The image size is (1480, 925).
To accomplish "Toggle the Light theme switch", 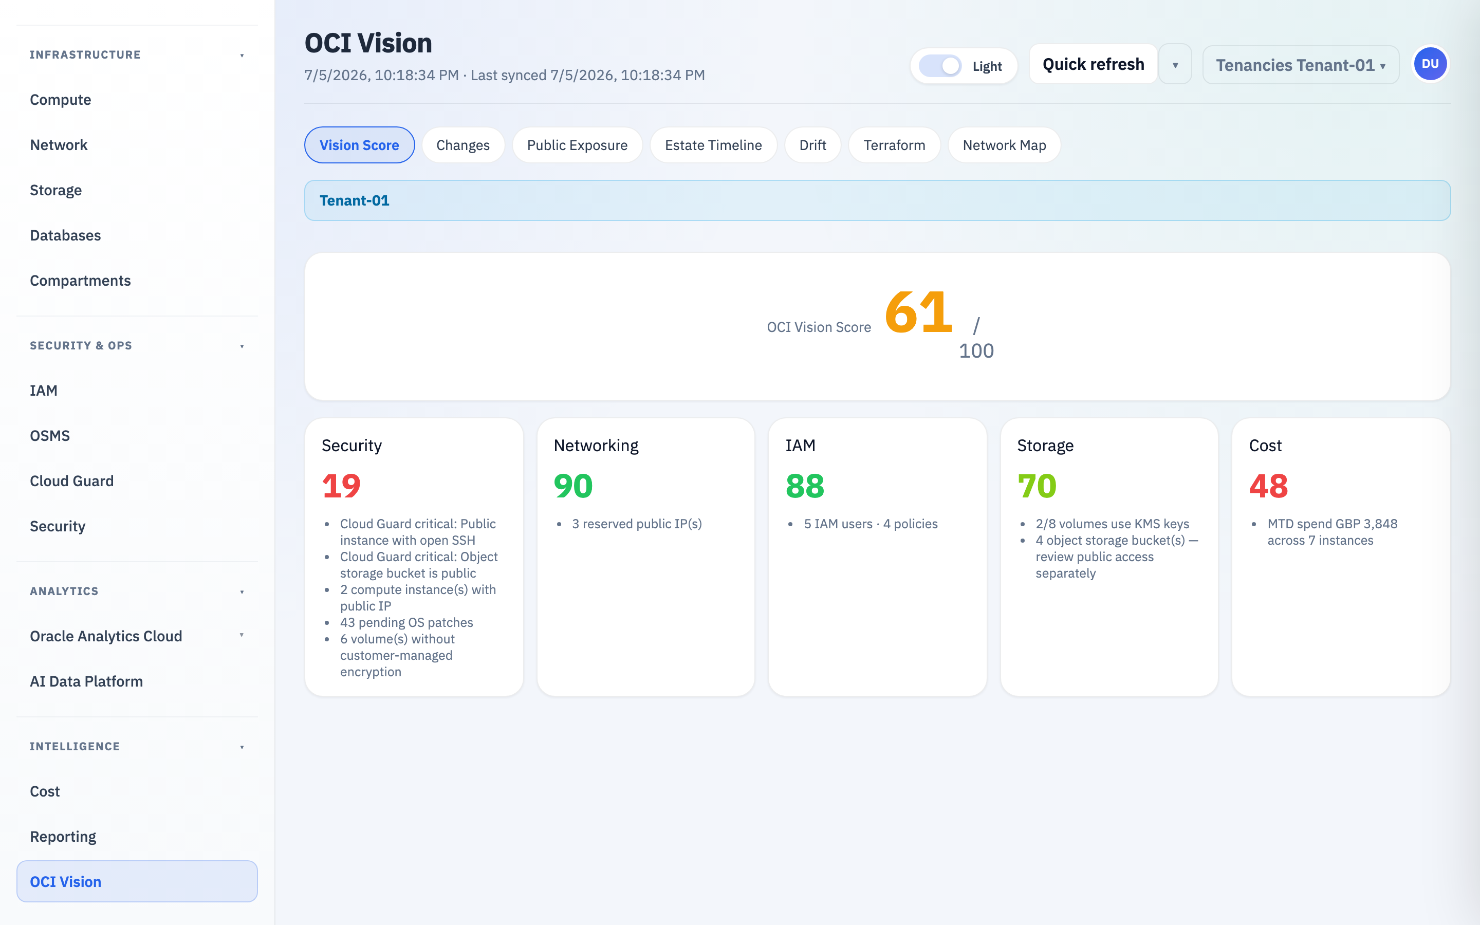I will click(x=940, y=66).
